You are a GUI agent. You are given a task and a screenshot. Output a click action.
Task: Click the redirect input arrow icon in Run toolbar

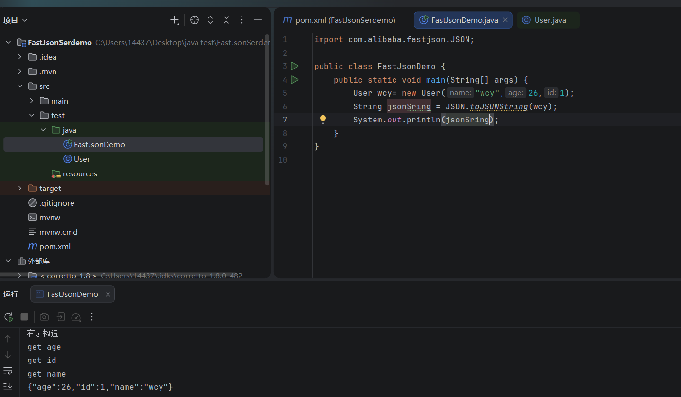point(60,317)
